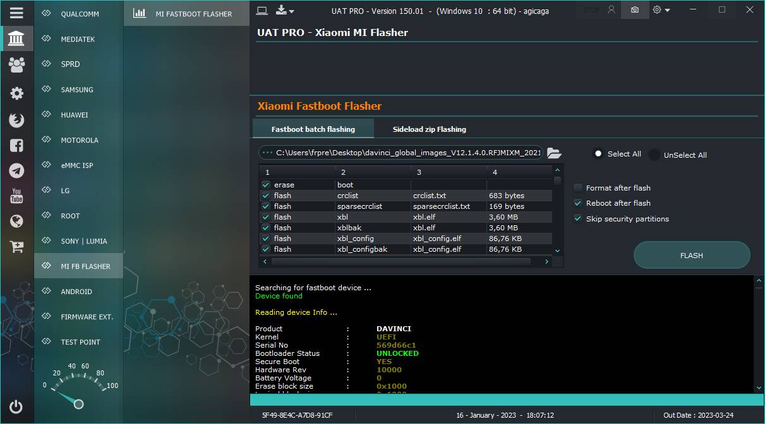The width and height of the screenshot is (765, 424).
Task: Click the xbl_config.elf file cell in xbl_configbak row
Action: [449, 249]
